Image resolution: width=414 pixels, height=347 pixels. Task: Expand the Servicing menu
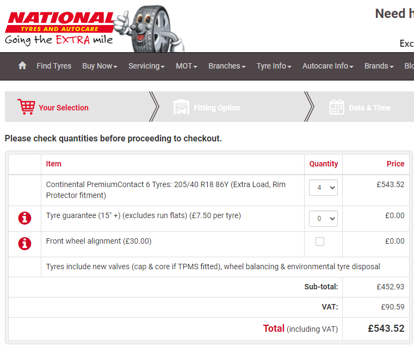(146, 66)
